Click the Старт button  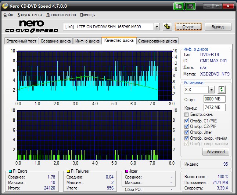click(188, 27)
